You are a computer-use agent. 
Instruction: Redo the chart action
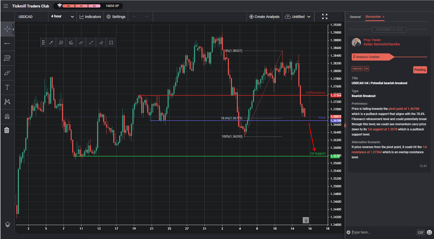coord(146,17)
